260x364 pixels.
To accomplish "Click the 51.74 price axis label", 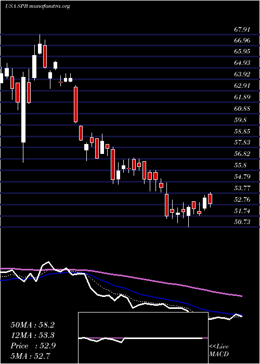I will point(242,211).
